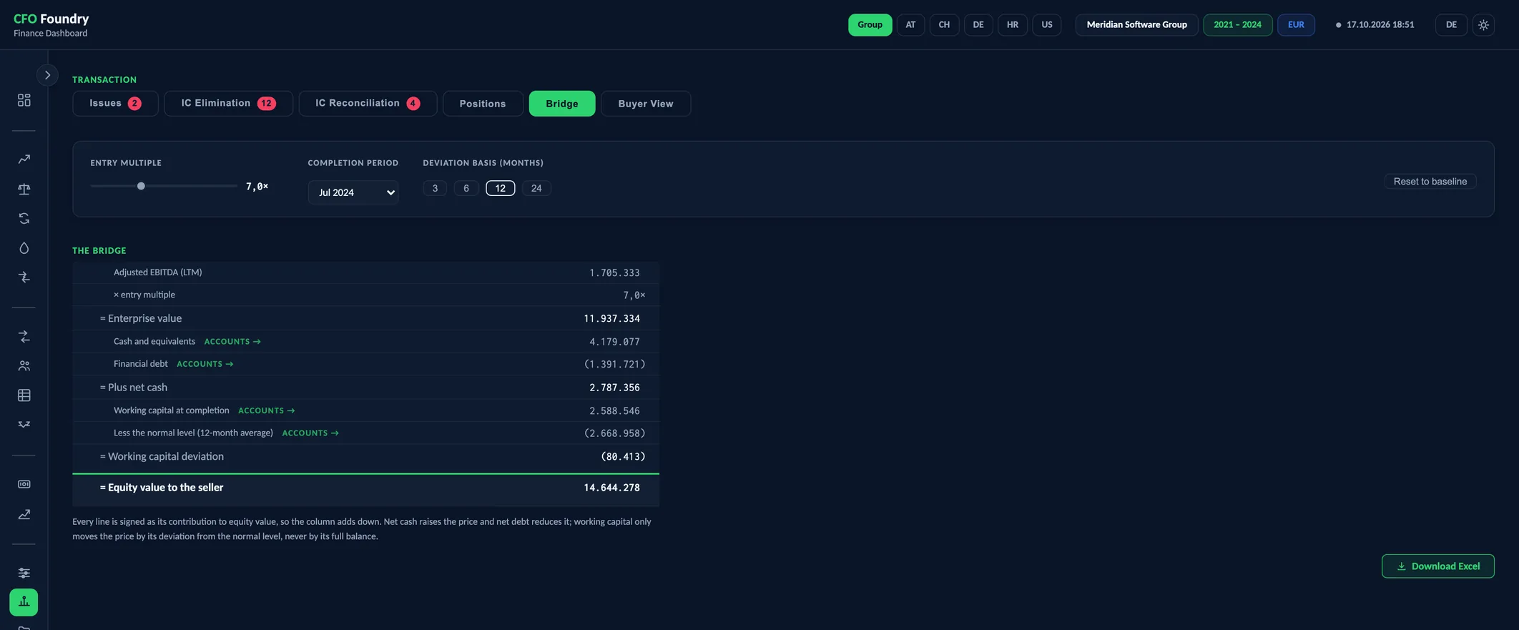This screenshot has height=630, width=1519.
Task: Open the trending-up line chart sidebar icon
Action: (x=24, y=159)
